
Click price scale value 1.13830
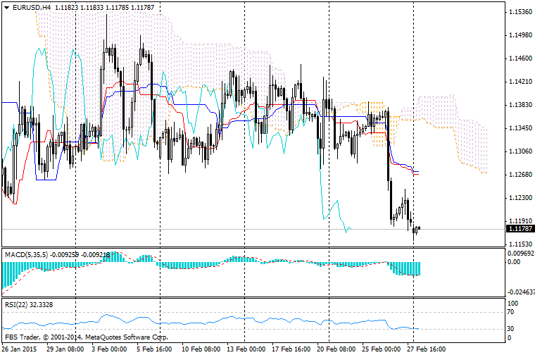(x=520, y=105)
